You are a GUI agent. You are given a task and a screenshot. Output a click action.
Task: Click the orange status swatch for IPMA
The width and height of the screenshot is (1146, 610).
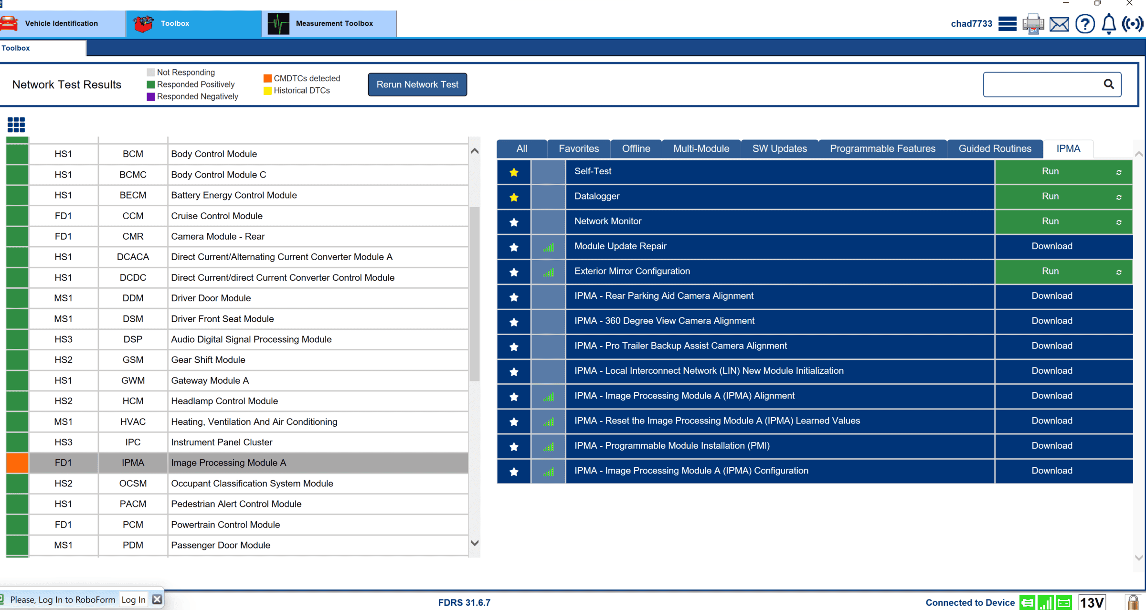click(17, 463)
